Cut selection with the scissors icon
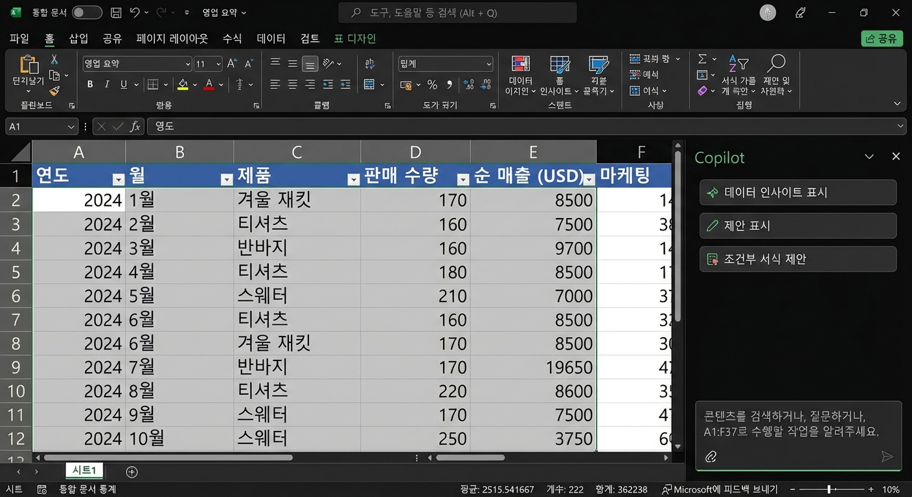 pos(54,60)
